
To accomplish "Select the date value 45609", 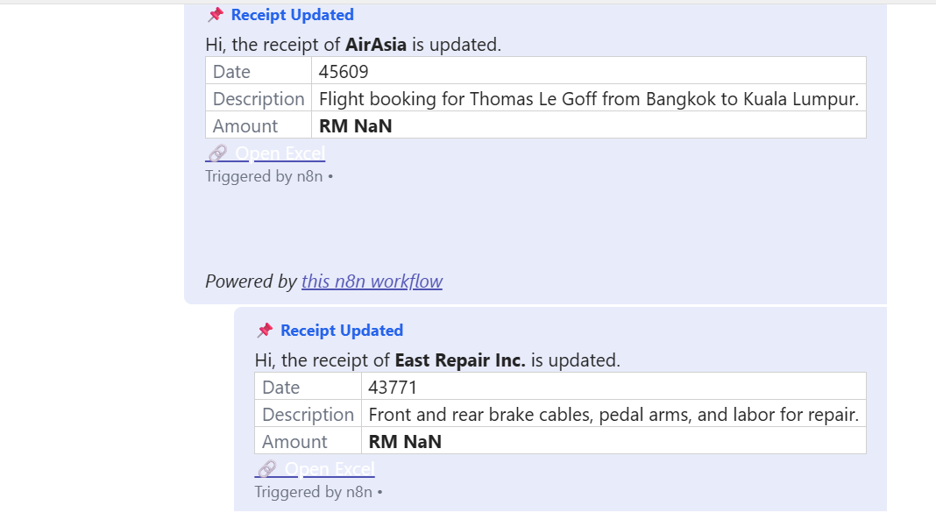I will pos(344,72).
